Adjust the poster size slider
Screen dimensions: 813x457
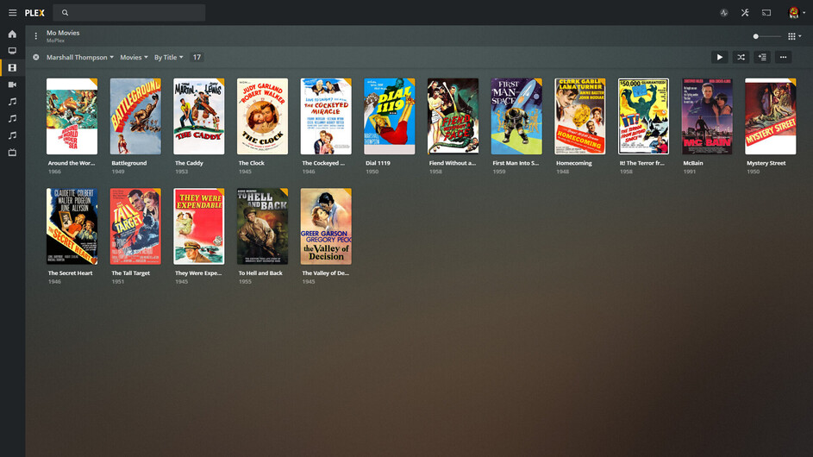pyautogui.click(x=766, y=36)
